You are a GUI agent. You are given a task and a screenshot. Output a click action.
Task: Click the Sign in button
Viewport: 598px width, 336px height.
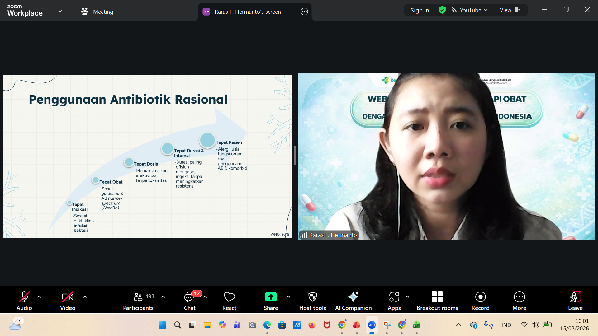[x=420, y=10]
